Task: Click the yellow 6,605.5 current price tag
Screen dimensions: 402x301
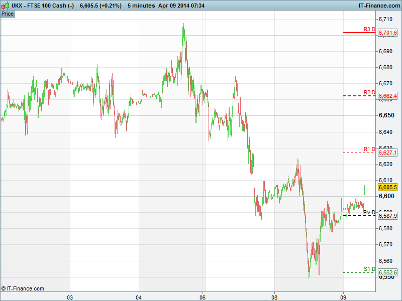Action: pos(387,187)
